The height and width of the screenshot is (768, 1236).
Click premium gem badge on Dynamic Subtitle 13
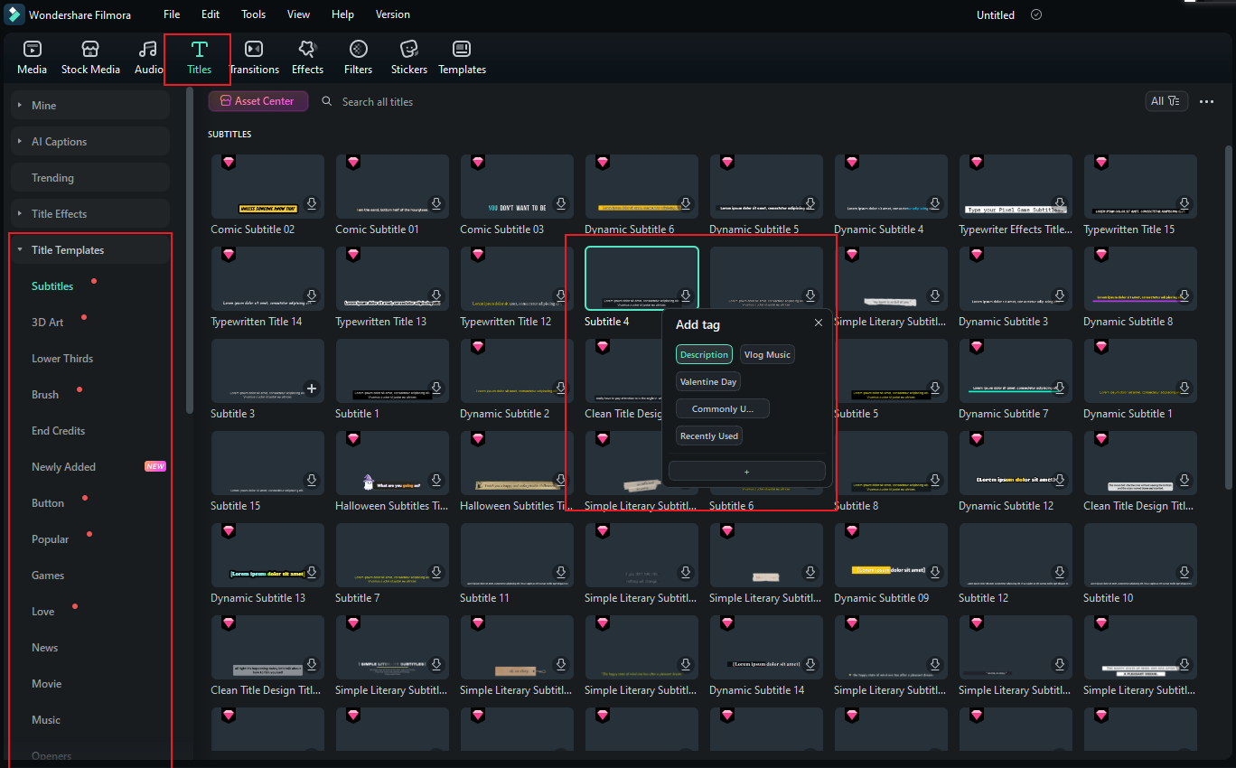(x=228, y=531)
